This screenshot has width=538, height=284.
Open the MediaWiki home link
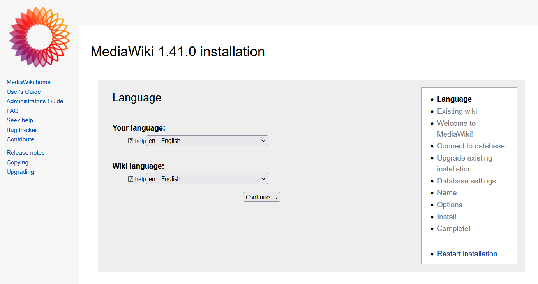tap(28, 82)
